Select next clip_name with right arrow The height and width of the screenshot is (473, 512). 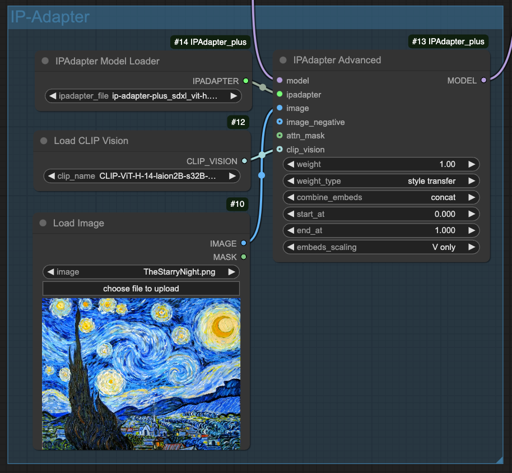(x=232, y=176)
